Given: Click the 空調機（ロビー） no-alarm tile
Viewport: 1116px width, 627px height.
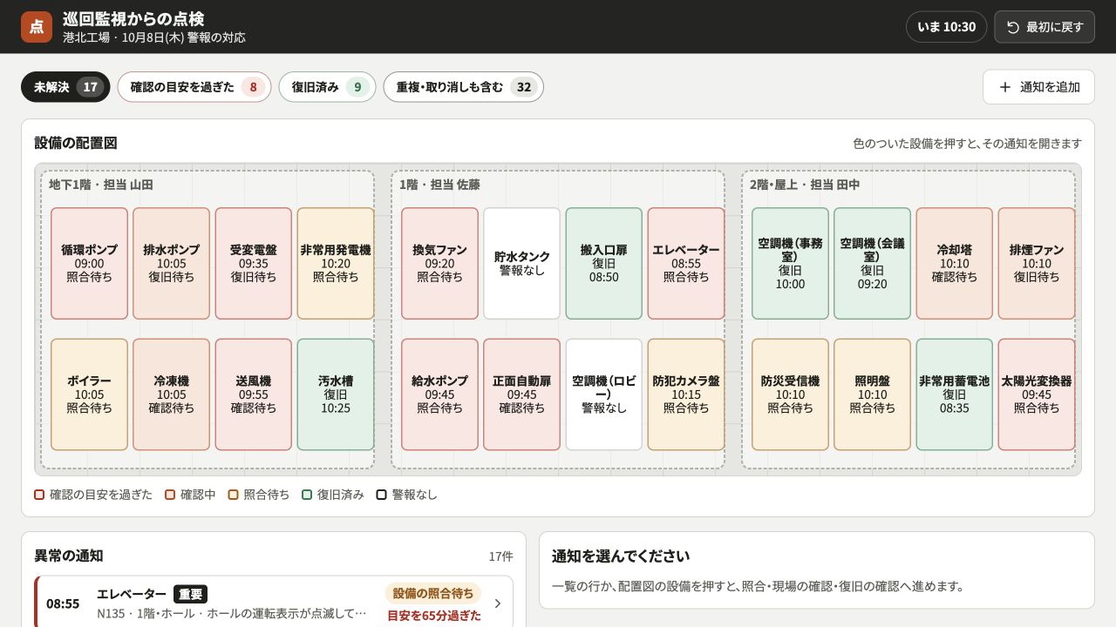Looking at the screenshot, I should coord(604,394).
